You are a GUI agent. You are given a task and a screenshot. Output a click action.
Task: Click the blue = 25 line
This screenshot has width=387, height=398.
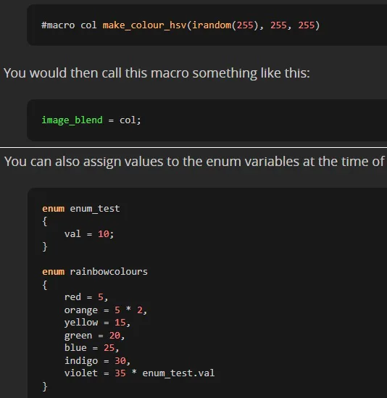[x=91, y=348]
